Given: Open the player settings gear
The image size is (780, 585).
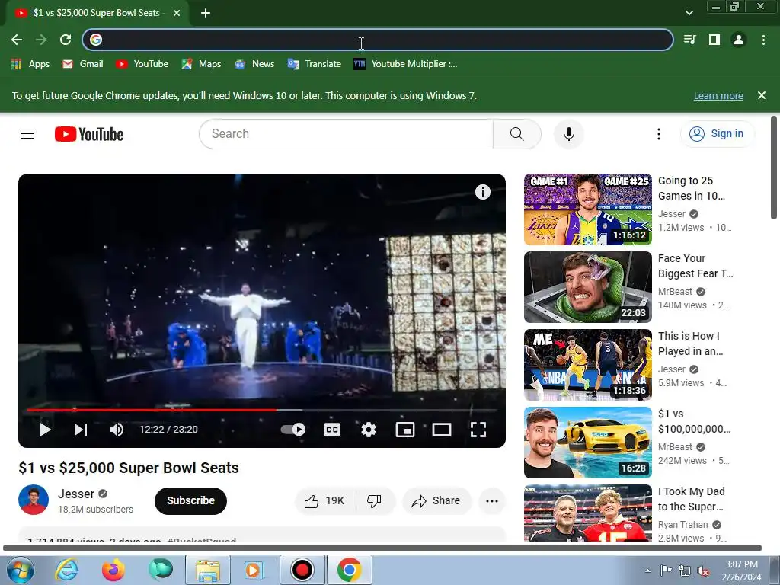Looking at the screenshot, I should click(368, 430).
